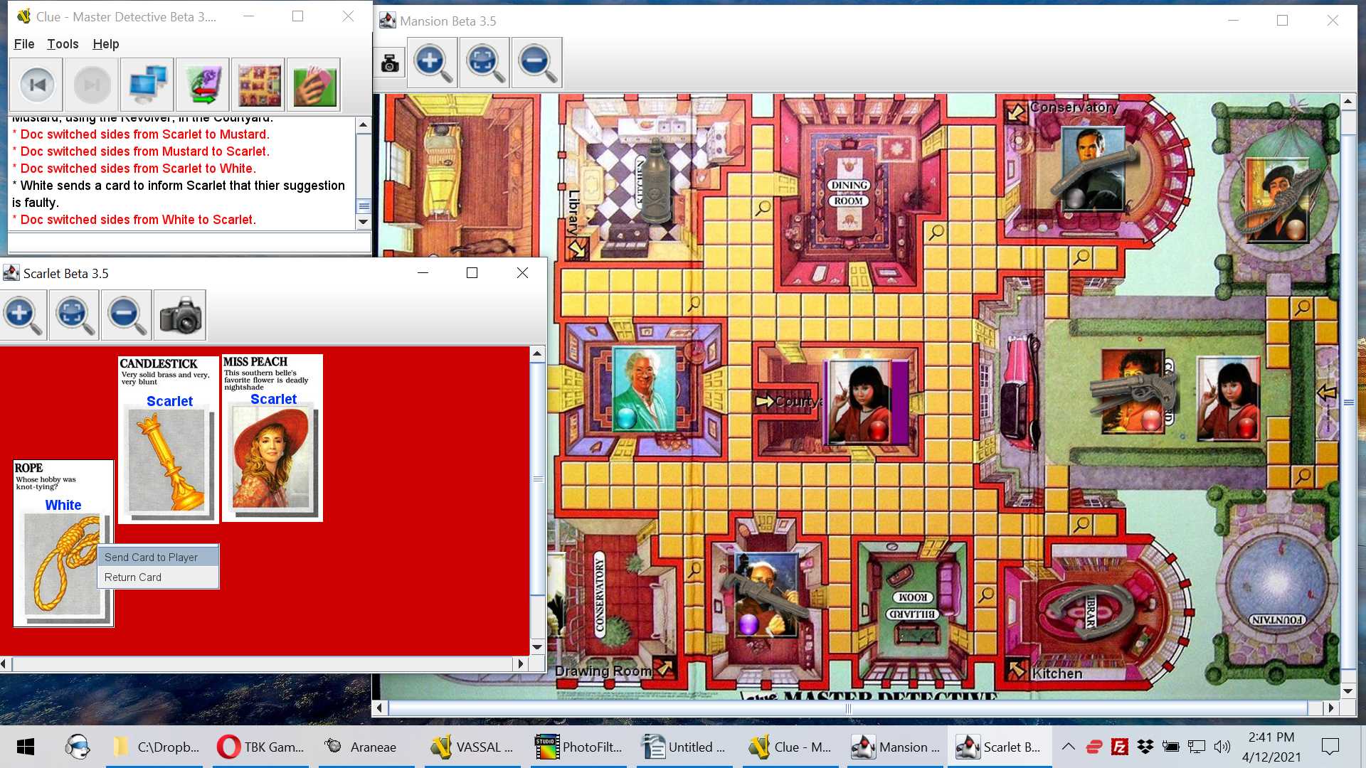Click the step-back-to-beginning button in Clue toolbar

(37, 85)
